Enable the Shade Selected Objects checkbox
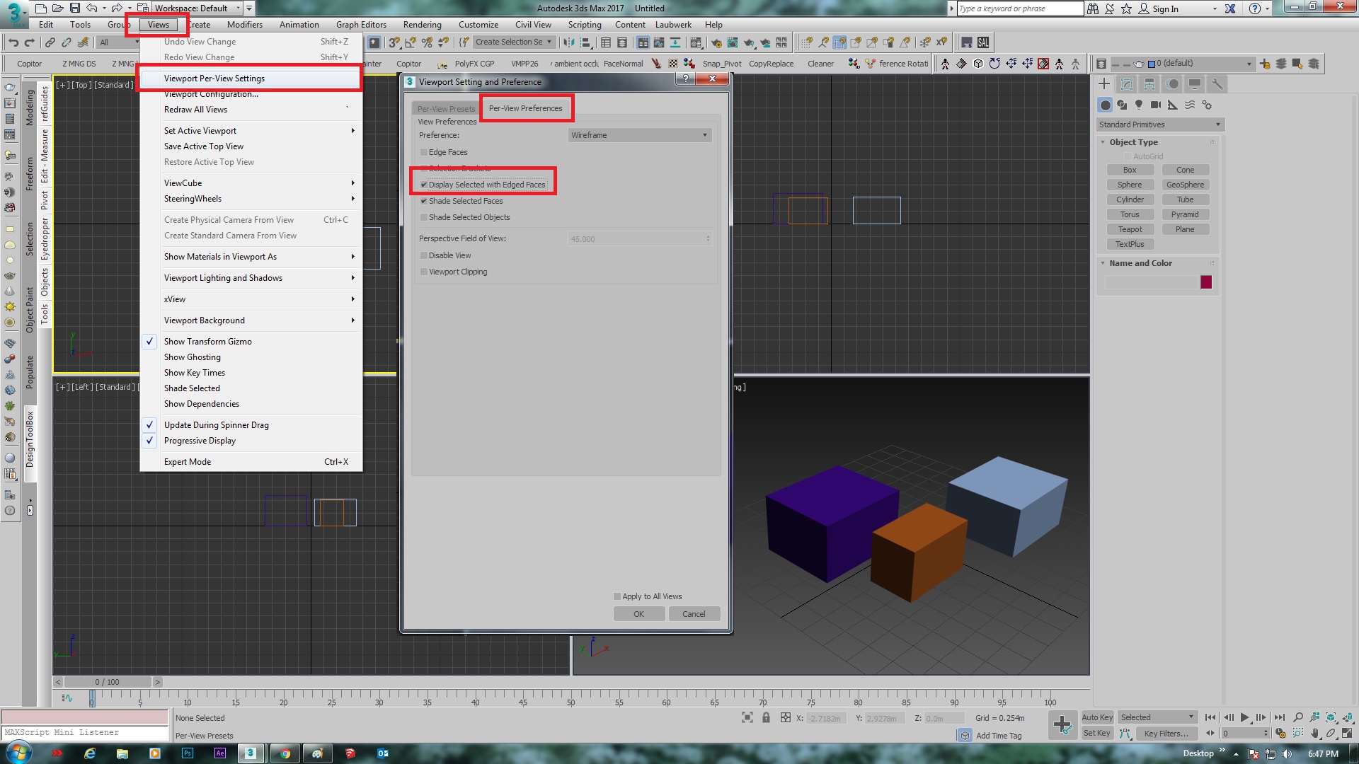Screen dimensions: 1359x764 424,217
